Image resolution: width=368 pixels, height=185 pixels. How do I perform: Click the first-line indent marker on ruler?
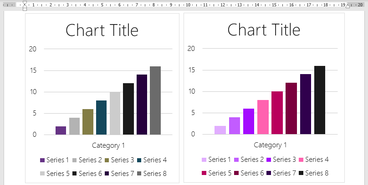point(25,3)
